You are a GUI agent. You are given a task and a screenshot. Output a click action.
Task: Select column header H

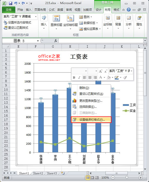70,47
